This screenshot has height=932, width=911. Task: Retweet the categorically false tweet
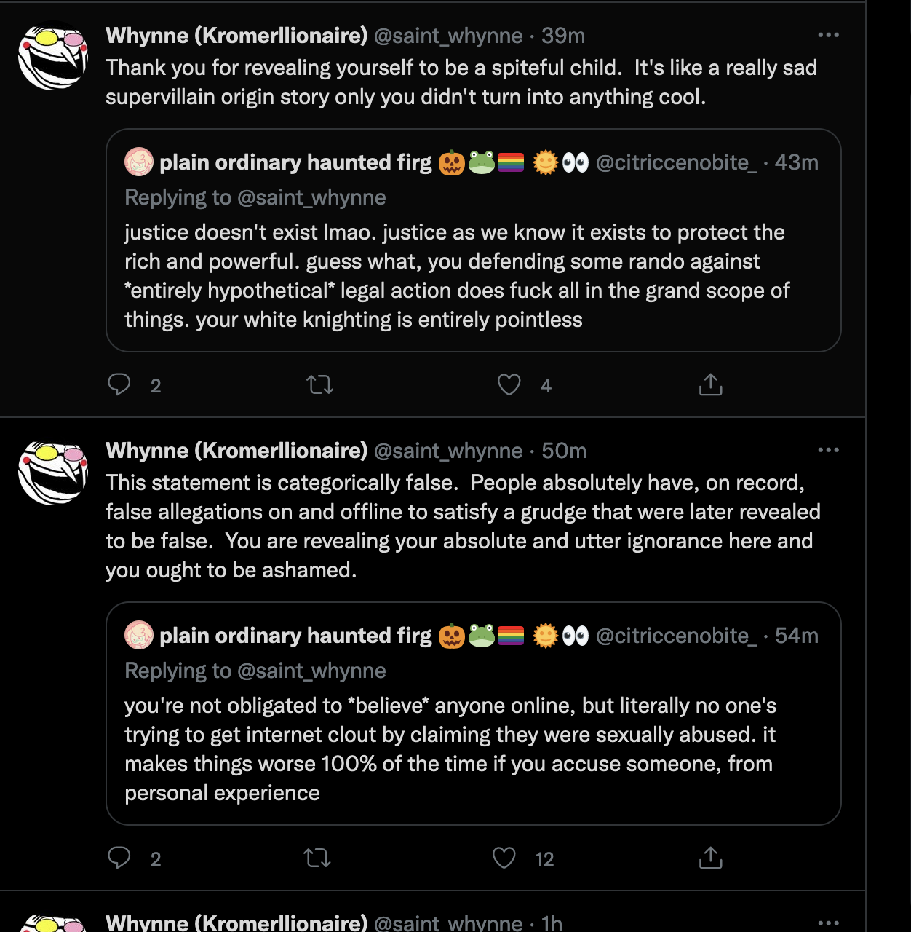[317, 858]
